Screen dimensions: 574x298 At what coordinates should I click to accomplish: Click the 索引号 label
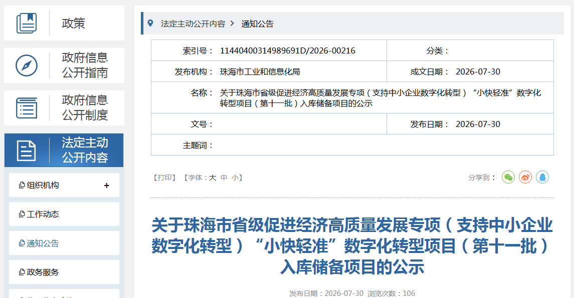tap(198, 51)
